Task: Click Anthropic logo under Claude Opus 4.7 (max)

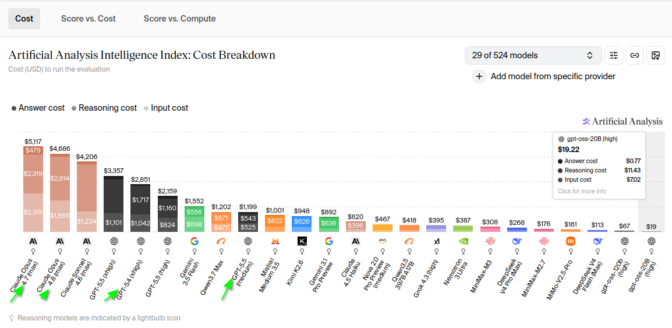Action: coord(33,241)
